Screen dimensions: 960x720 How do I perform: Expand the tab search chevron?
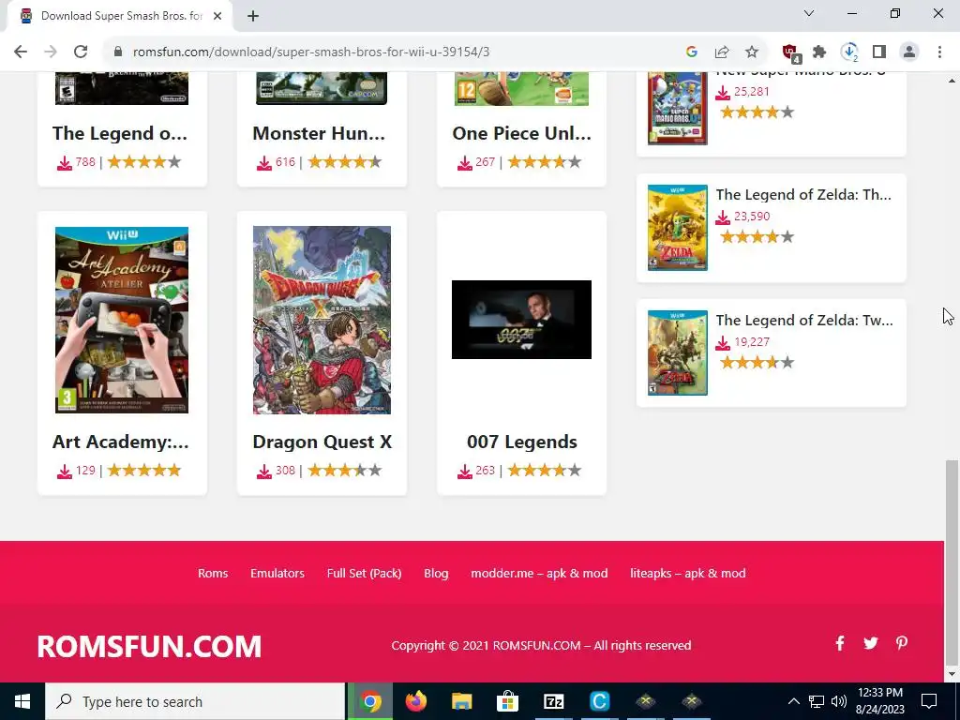coord(809,13)
